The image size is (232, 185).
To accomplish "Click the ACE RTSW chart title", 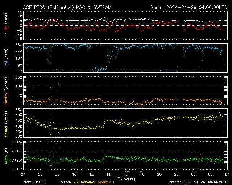I will tap(71, 7).
